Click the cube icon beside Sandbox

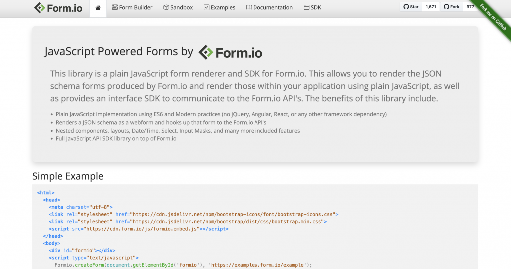tap(166, 8)
